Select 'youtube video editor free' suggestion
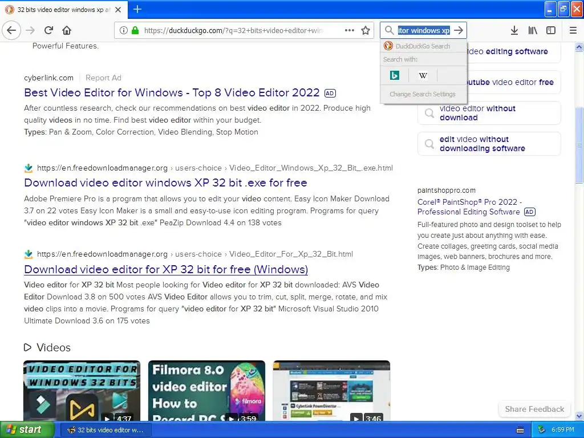 tap(513, 82)
